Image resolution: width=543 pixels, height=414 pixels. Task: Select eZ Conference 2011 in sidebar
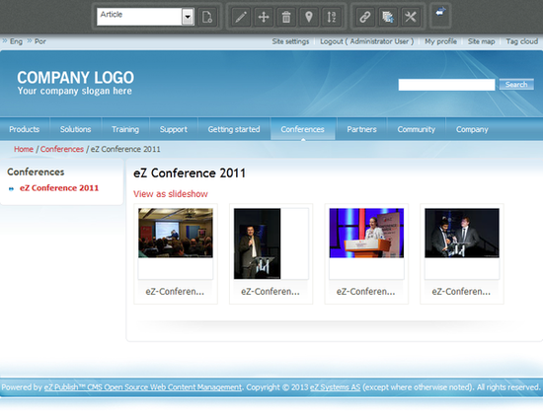point(59,188)
